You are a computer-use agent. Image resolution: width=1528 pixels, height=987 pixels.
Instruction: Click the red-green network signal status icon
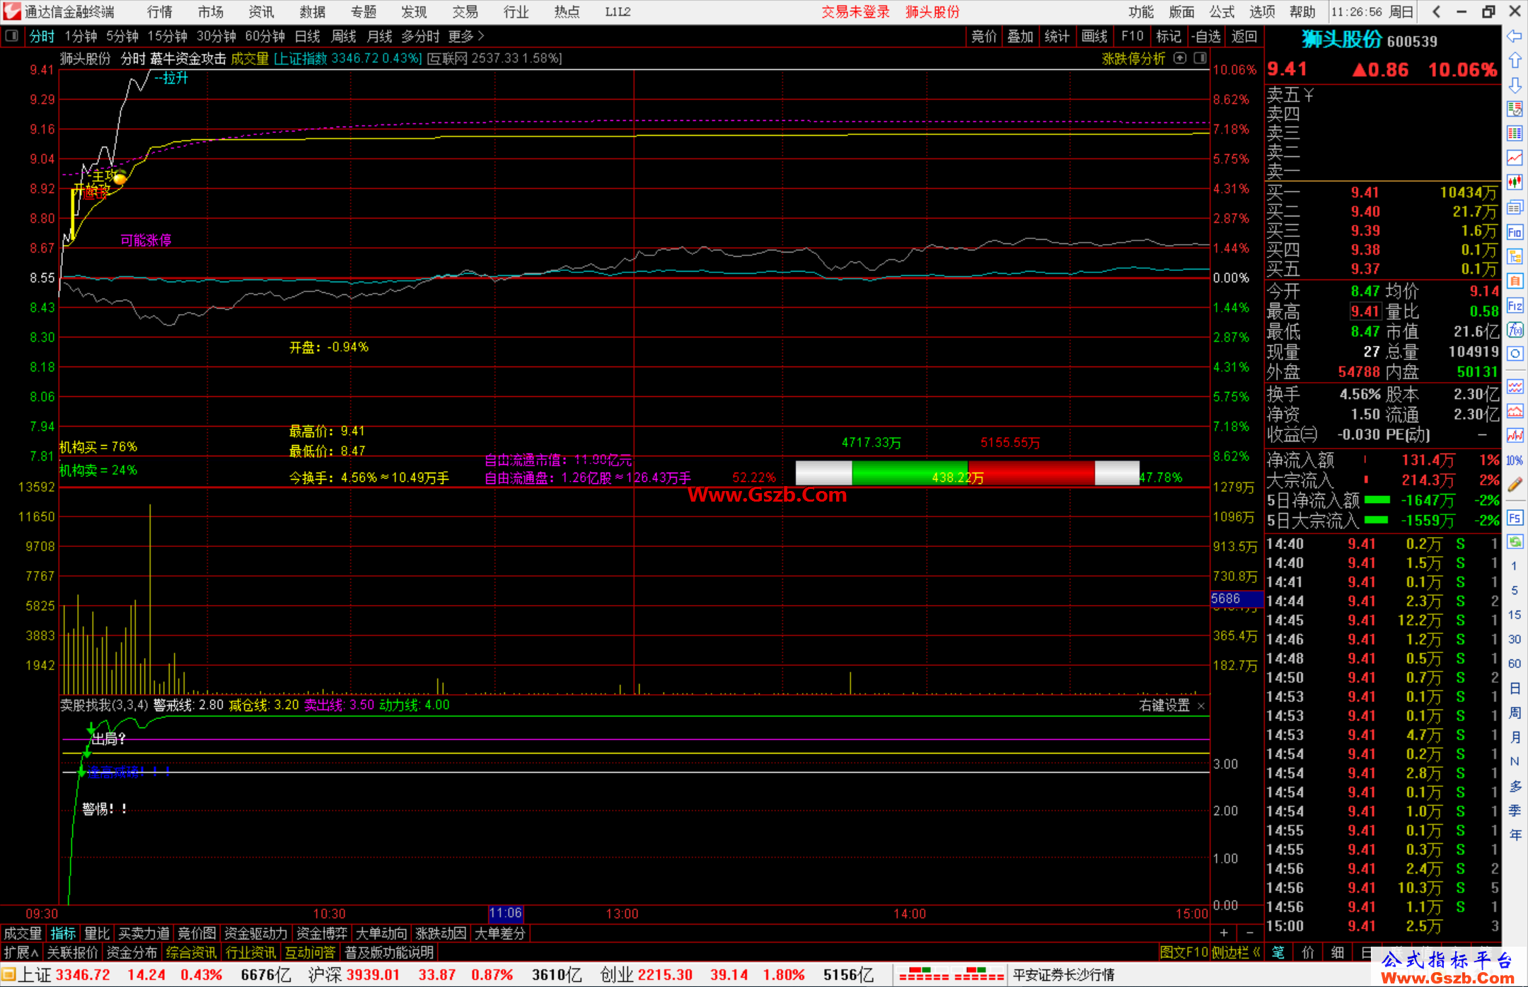point(951,975)
